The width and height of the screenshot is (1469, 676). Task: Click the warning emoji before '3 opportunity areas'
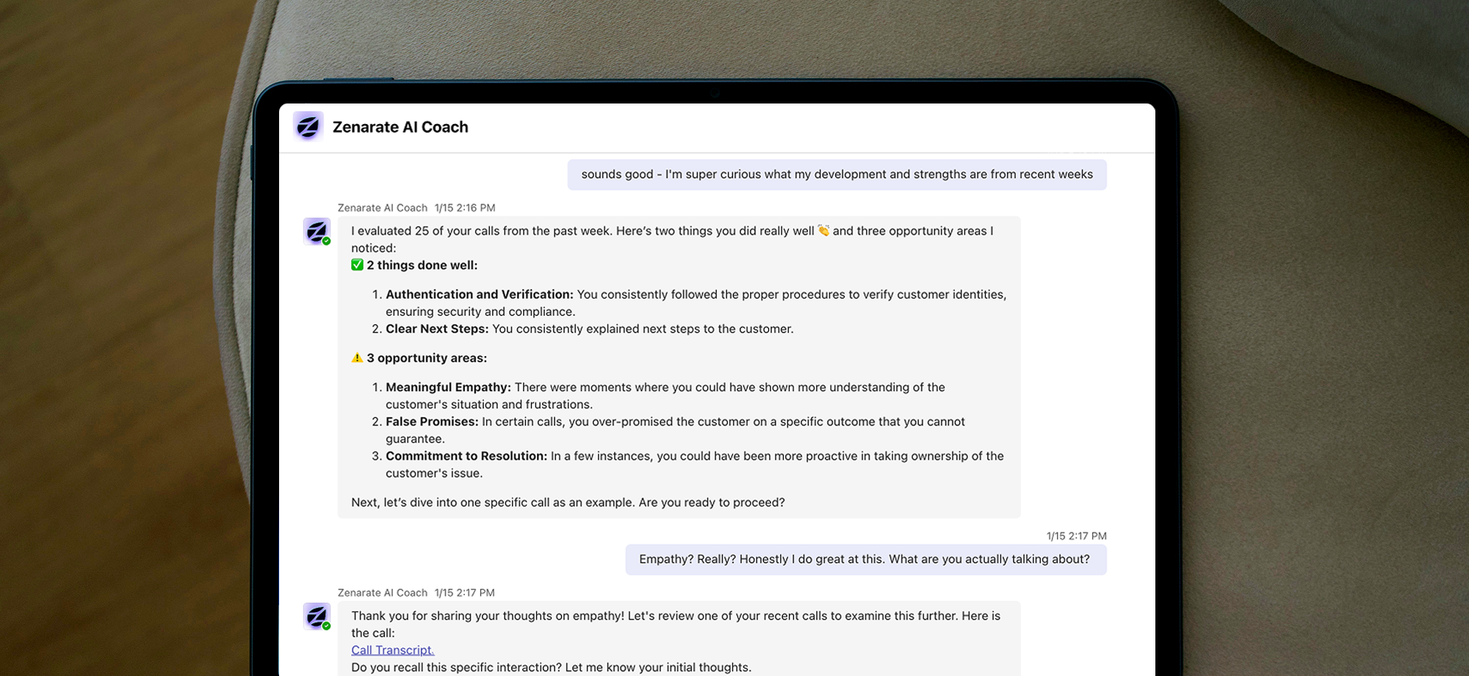(357, 358)
